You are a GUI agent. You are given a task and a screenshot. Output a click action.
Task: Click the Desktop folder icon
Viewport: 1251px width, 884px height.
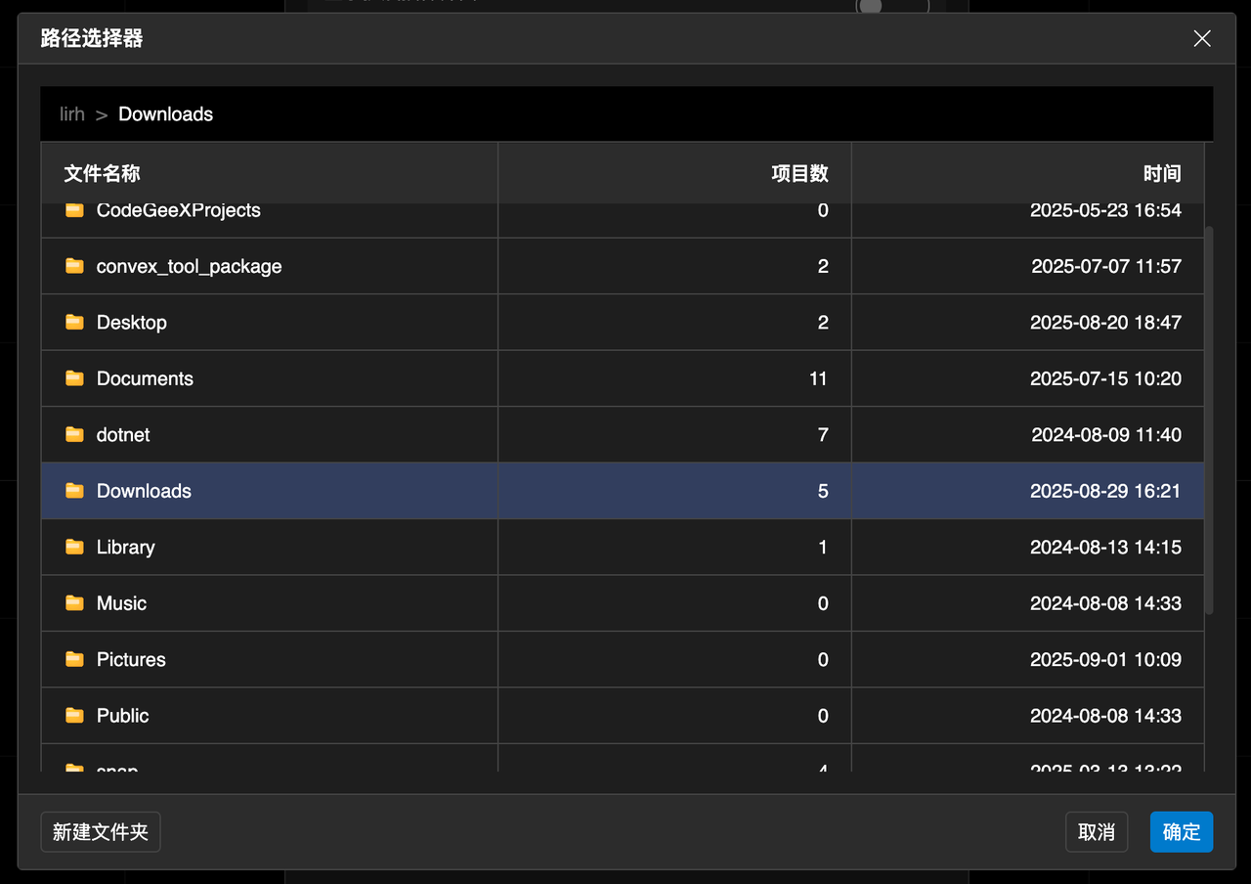coord(74,323)
